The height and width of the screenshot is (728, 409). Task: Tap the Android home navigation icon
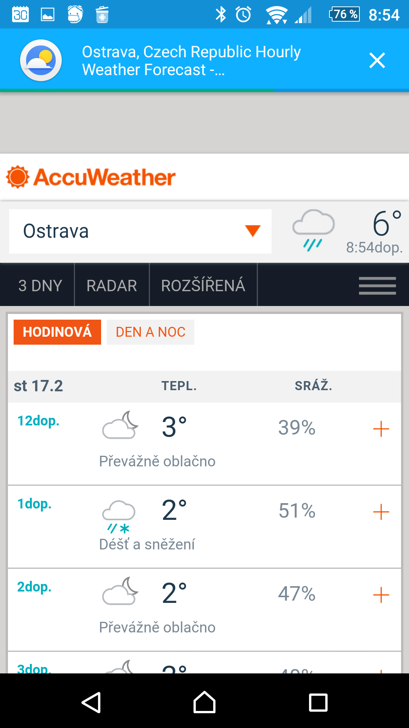pos(204,702)
